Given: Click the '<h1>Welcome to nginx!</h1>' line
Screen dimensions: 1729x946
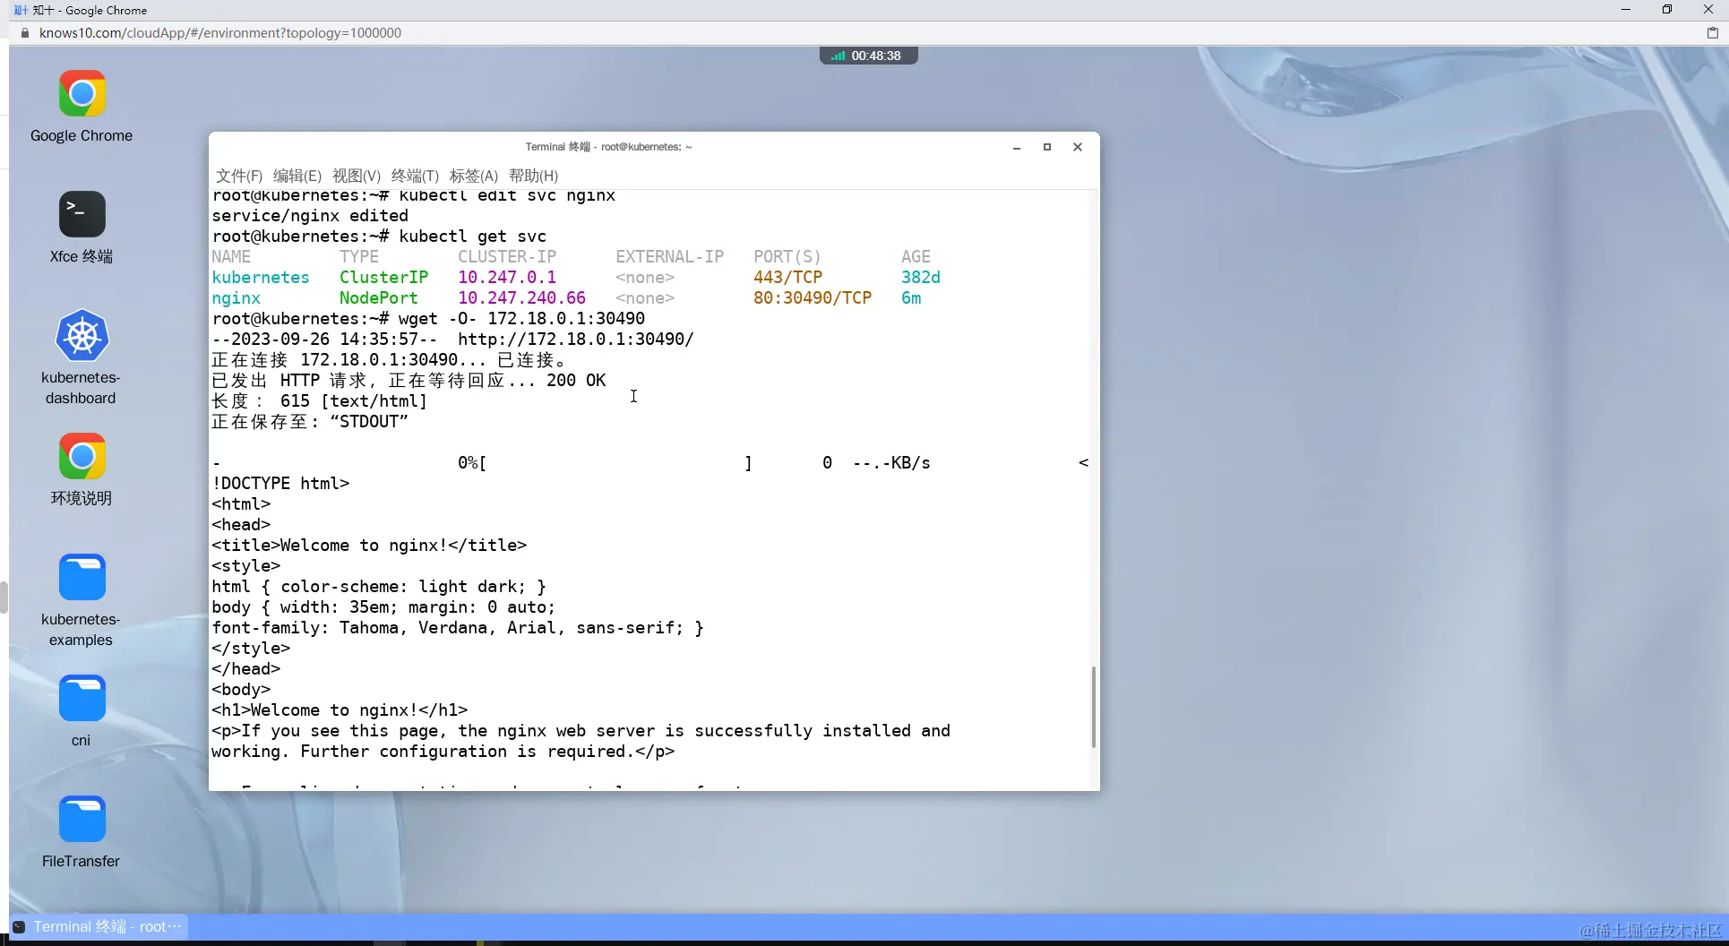Looking at the screenshot, I should point(340,710).
